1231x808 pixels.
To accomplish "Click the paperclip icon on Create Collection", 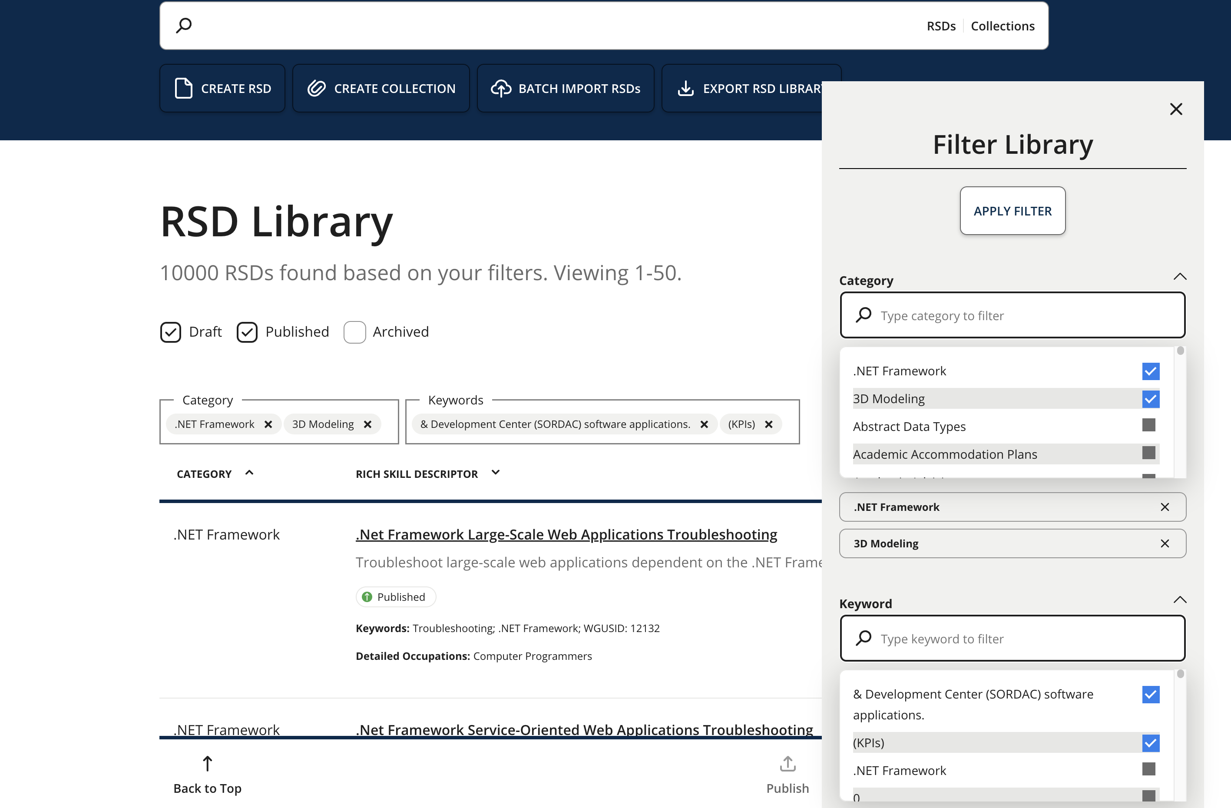I will point(316,88).
